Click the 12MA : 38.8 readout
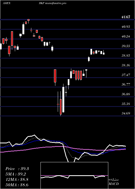The height and width of the screenshot is (189, 135). click(17, 180)
